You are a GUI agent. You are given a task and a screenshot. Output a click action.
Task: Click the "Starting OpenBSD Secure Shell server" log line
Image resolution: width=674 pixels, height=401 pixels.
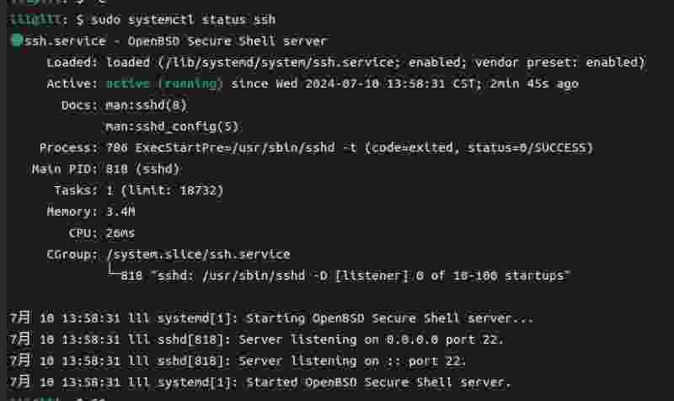(x=270, y=318)
